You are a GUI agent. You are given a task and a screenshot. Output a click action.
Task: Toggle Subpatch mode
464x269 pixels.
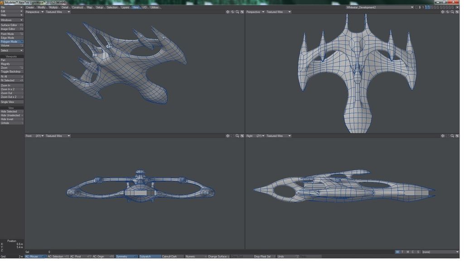point(150,257)
